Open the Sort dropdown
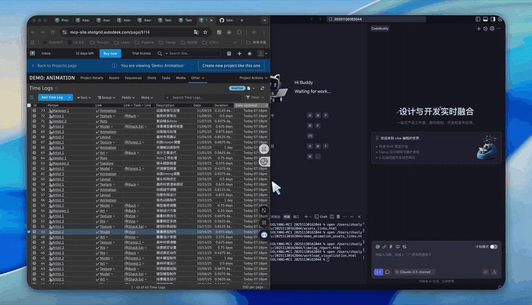This screenshot has height=305, width=532. coord(84,97)
